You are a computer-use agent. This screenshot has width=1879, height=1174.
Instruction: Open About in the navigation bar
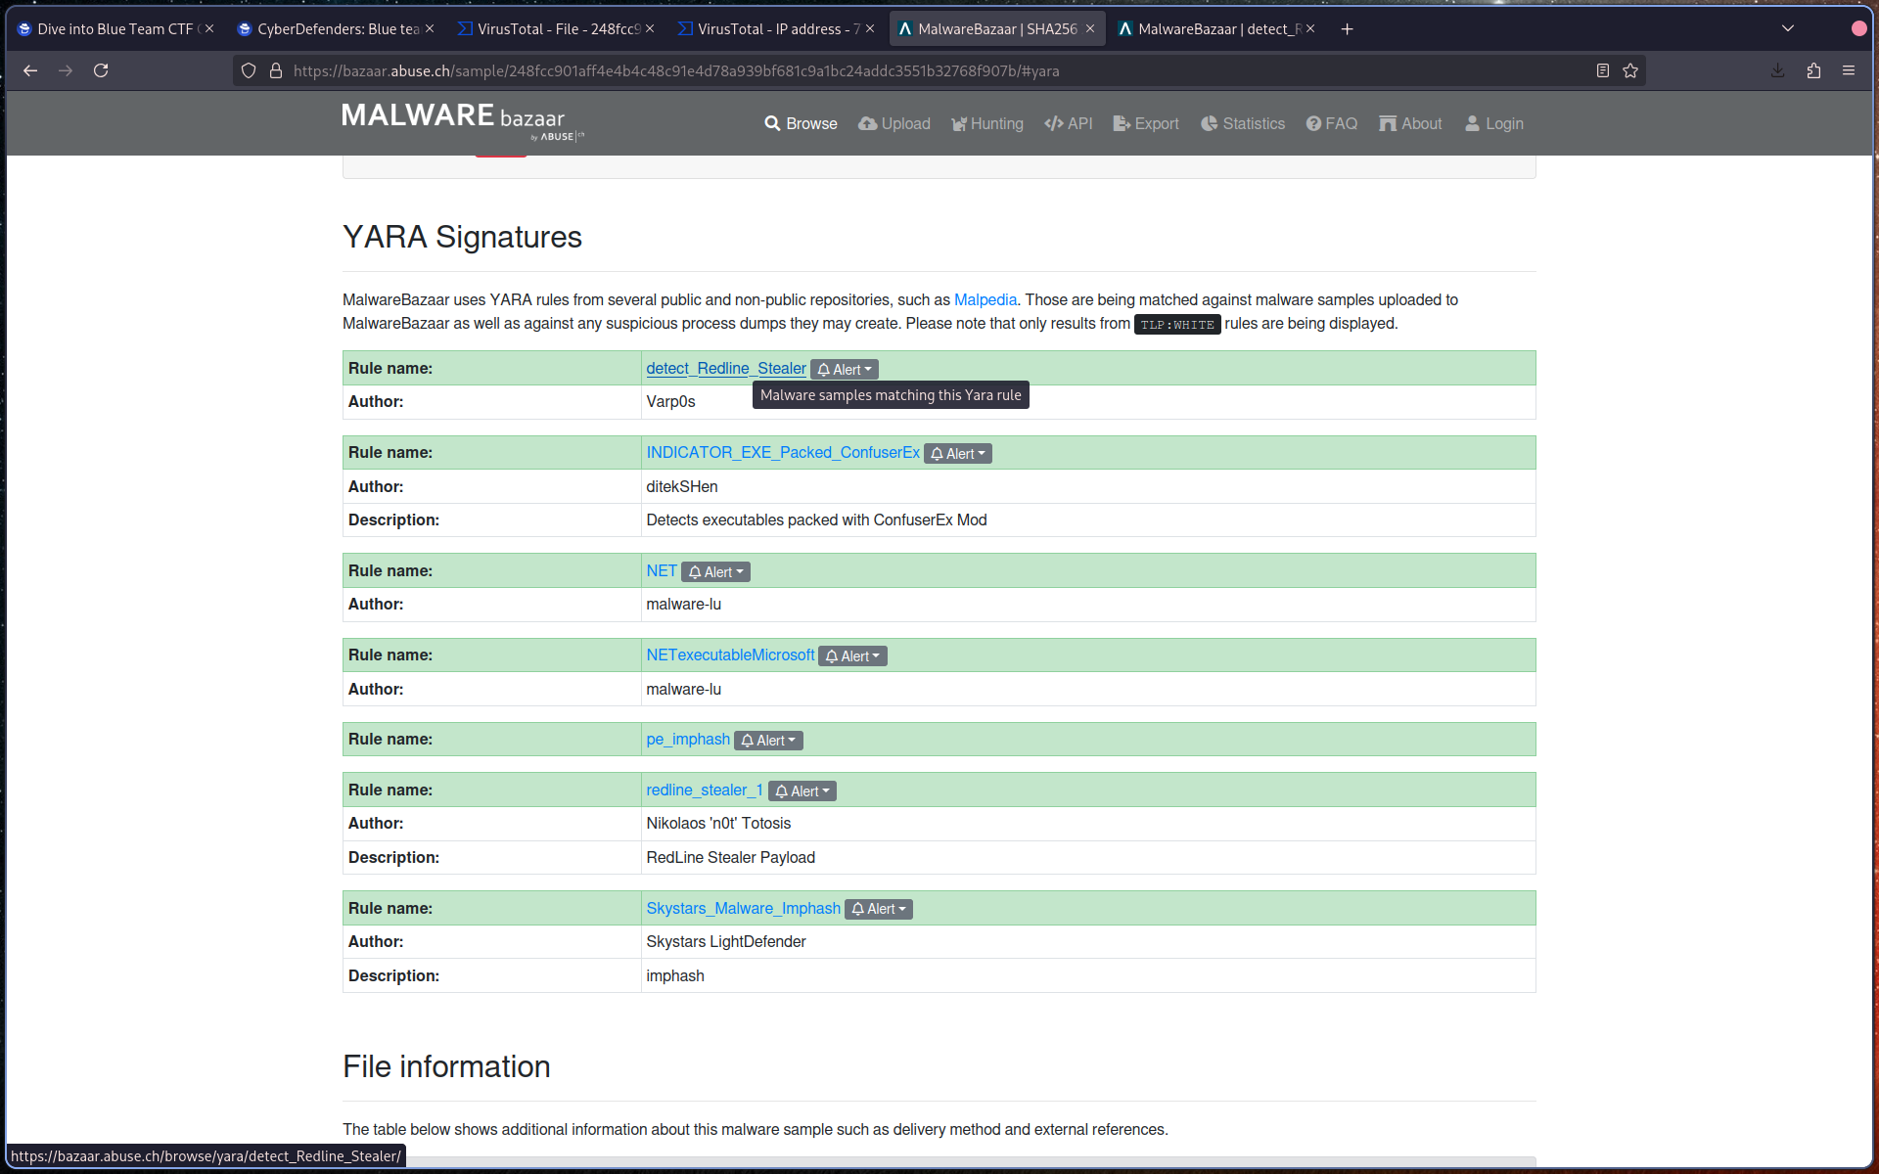pyautogui.click(x=1410, y=123)
